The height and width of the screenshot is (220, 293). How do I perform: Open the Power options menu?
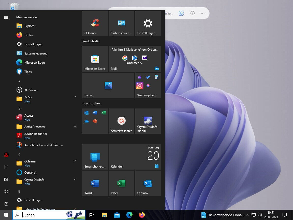[6, 204]
